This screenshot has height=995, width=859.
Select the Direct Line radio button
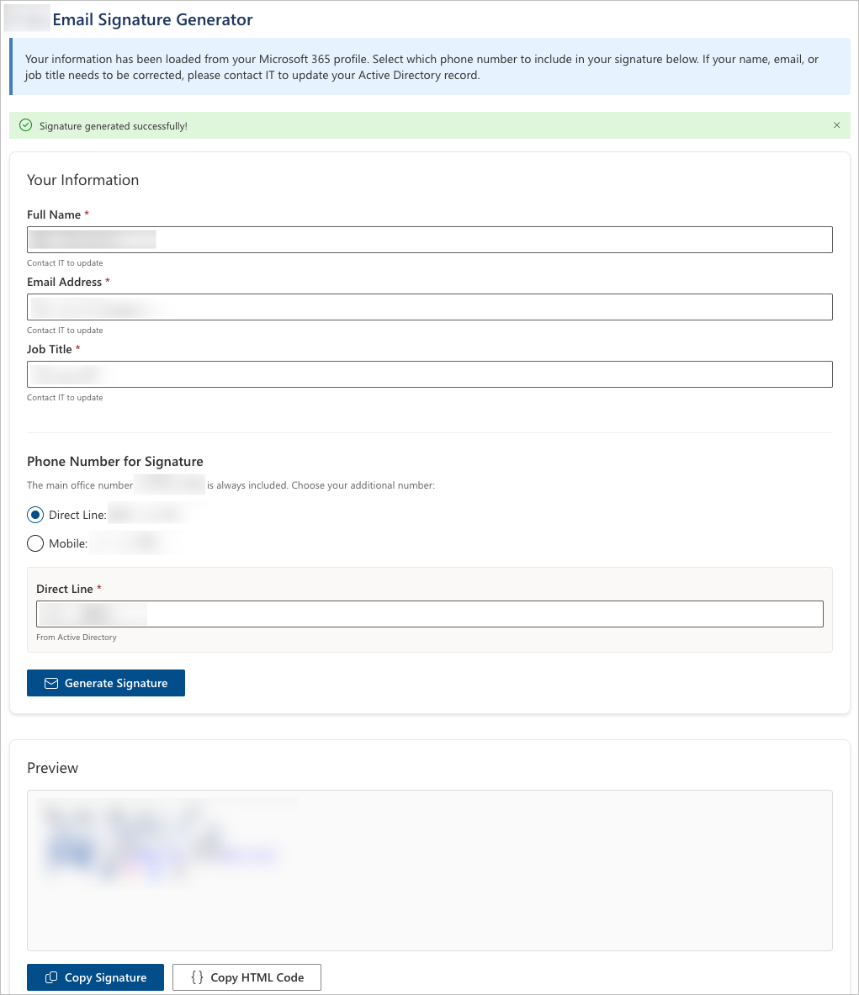pyautogui.click(x=34, y=514)
